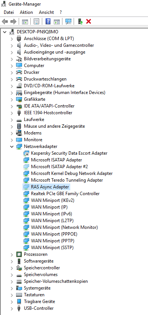Expand Audio-, Video- und Gamecontroller
This screenshot has width=148, height=315.
pos(12,45)
